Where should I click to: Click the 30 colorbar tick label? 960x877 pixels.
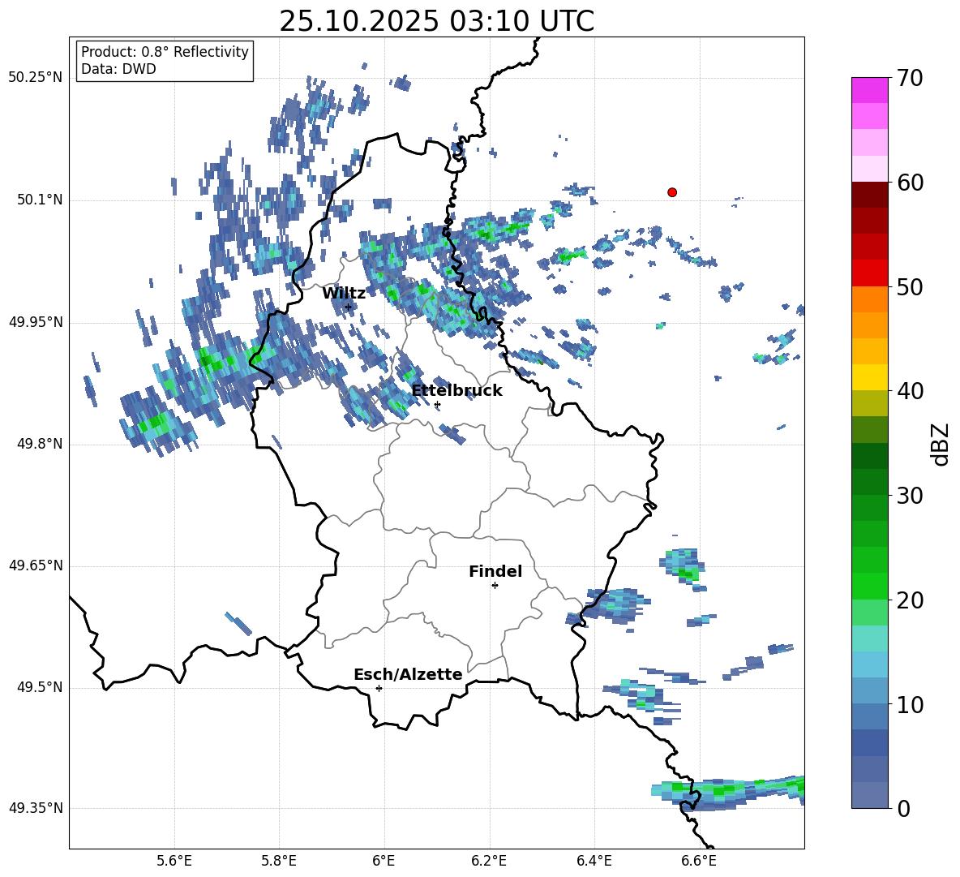point(910,496)
